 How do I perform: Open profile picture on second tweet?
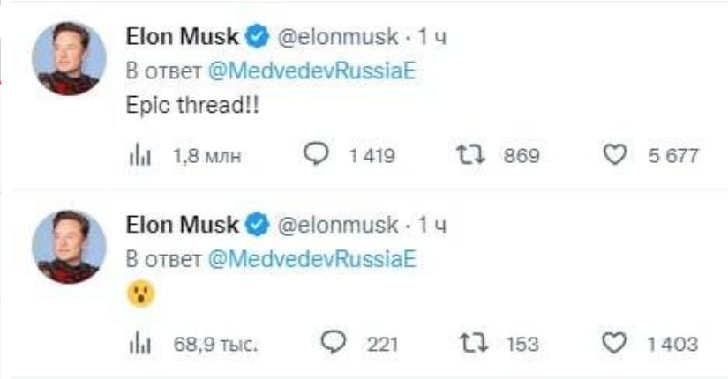click(x=64, y=247)
